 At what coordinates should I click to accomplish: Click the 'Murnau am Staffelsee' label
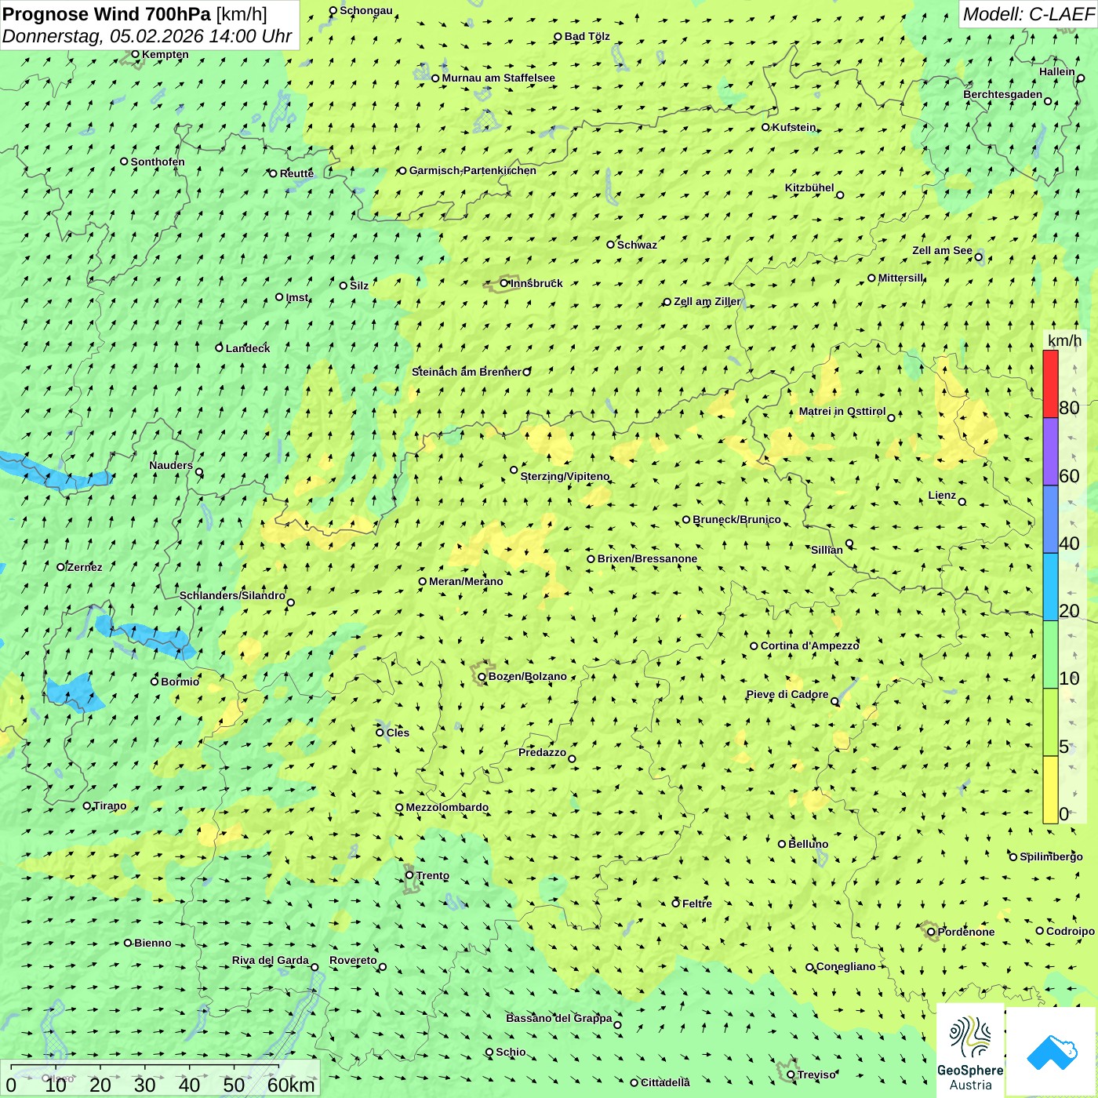pos(498,78)
